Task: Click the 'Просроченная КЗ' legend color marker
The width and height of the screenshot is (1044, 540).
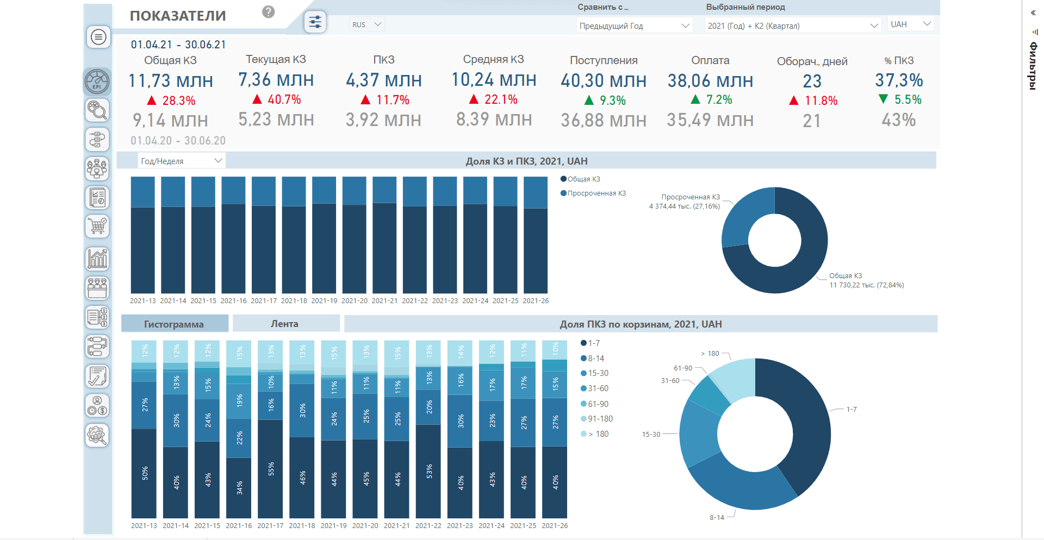Action: (x=564, y=193)
